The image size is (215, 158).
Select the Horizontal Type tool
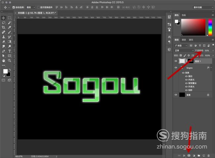10,51
